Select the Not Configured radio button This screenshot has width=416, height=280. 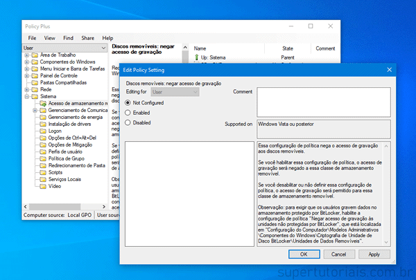tap(128, 102)
